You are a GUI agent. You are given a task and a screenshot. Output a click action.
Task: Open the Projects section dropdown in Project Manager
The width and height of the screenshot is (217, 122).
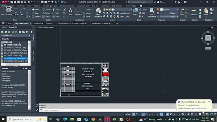(x=29, y=39)
